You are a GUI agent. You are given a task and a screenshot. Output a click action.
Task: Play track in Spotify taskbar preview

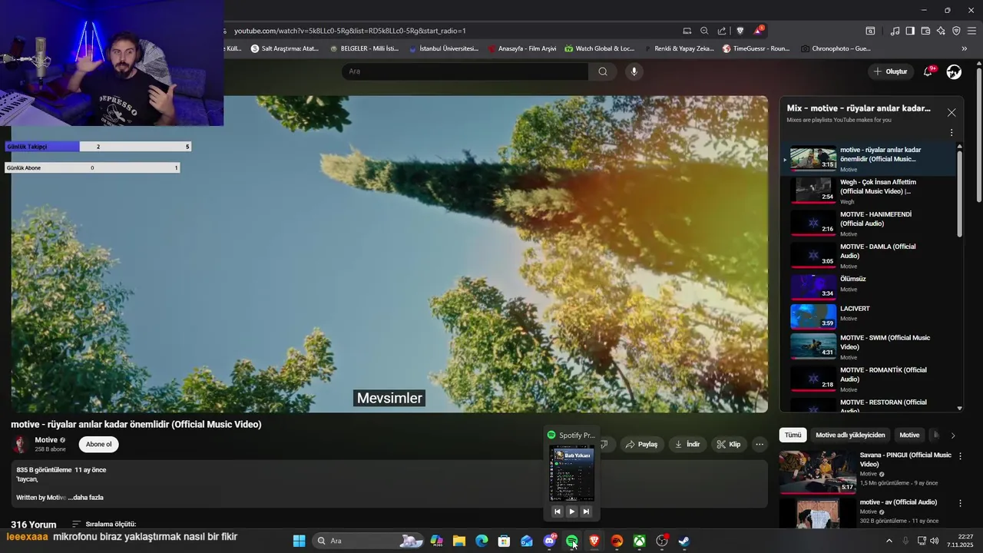click(571, 512)
